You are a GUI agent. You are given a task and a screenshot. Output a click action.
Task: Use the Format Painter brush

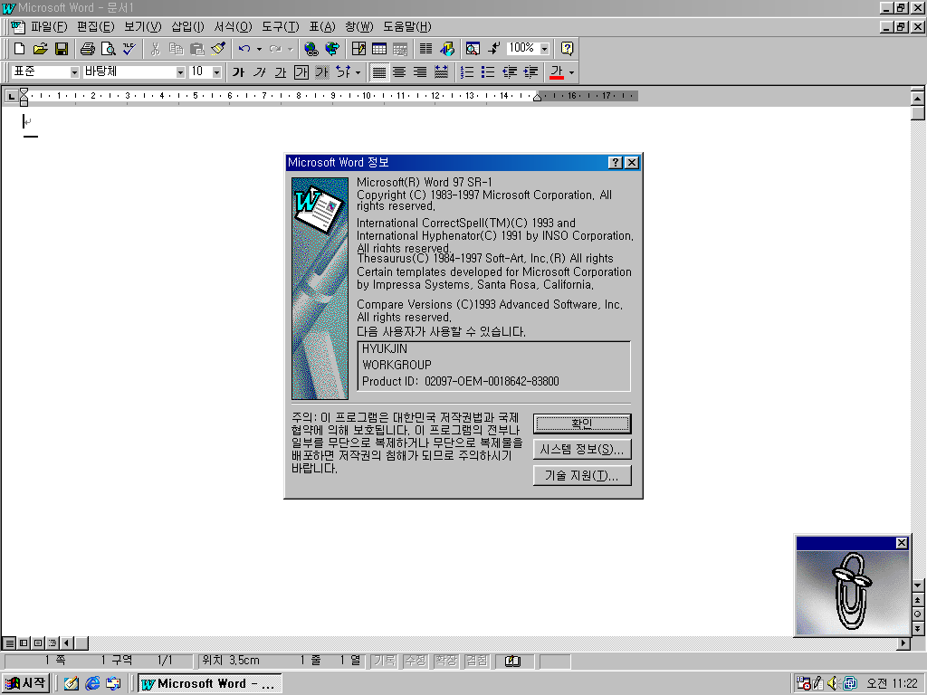click(218, 49)
